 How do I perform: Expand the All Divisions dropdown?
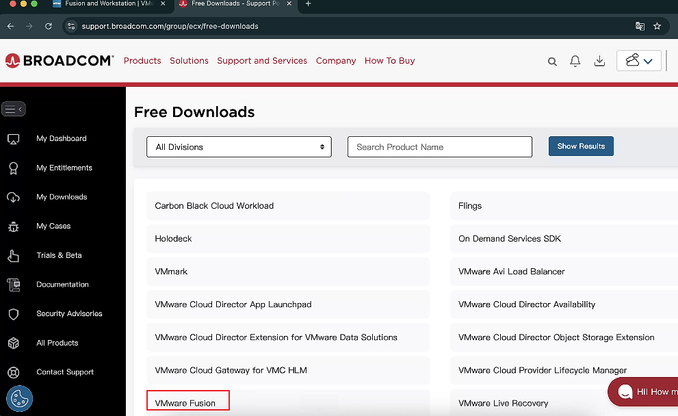point(239,147)
